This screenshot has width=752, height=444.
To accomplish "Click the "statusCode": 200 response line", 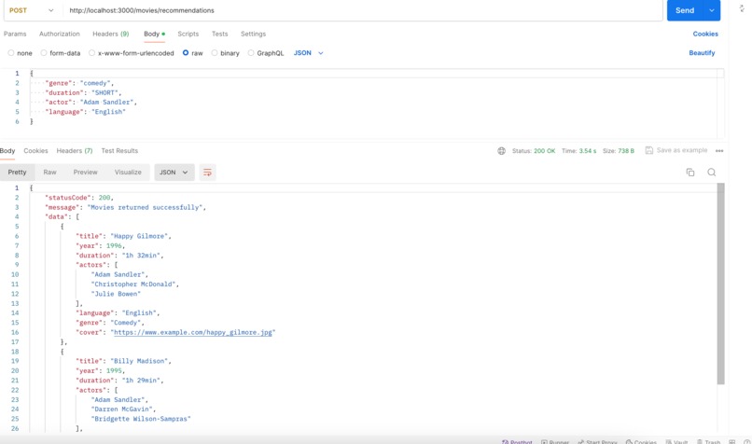I will [79, 198].
